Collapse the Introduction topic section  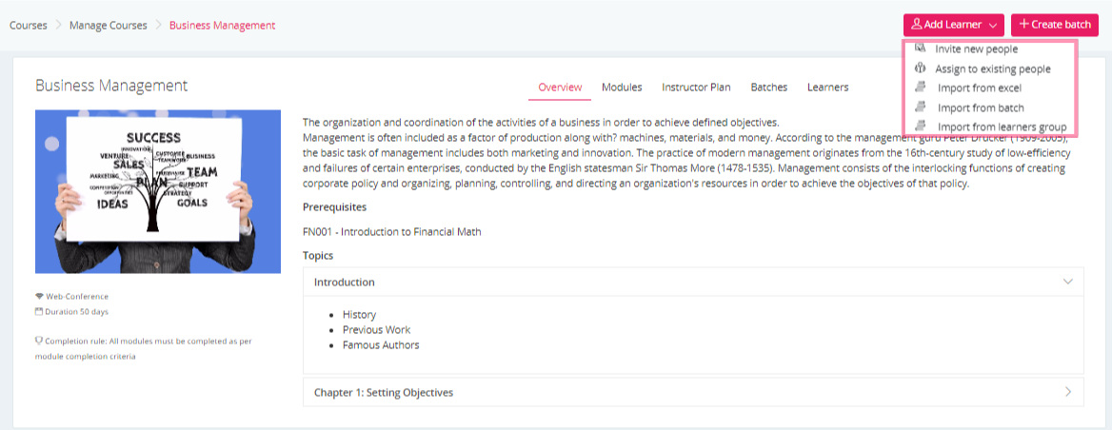click(1068, 282)
